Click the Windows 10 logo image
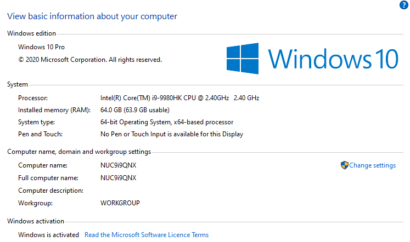This screenshot has width=410, height=242. tap(312, 59)
